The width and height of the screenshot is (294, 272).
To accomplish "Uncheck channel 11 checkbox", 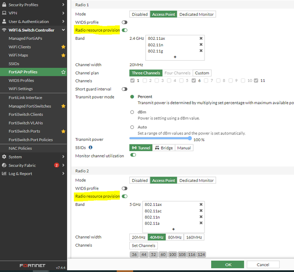I will (256, 81).
